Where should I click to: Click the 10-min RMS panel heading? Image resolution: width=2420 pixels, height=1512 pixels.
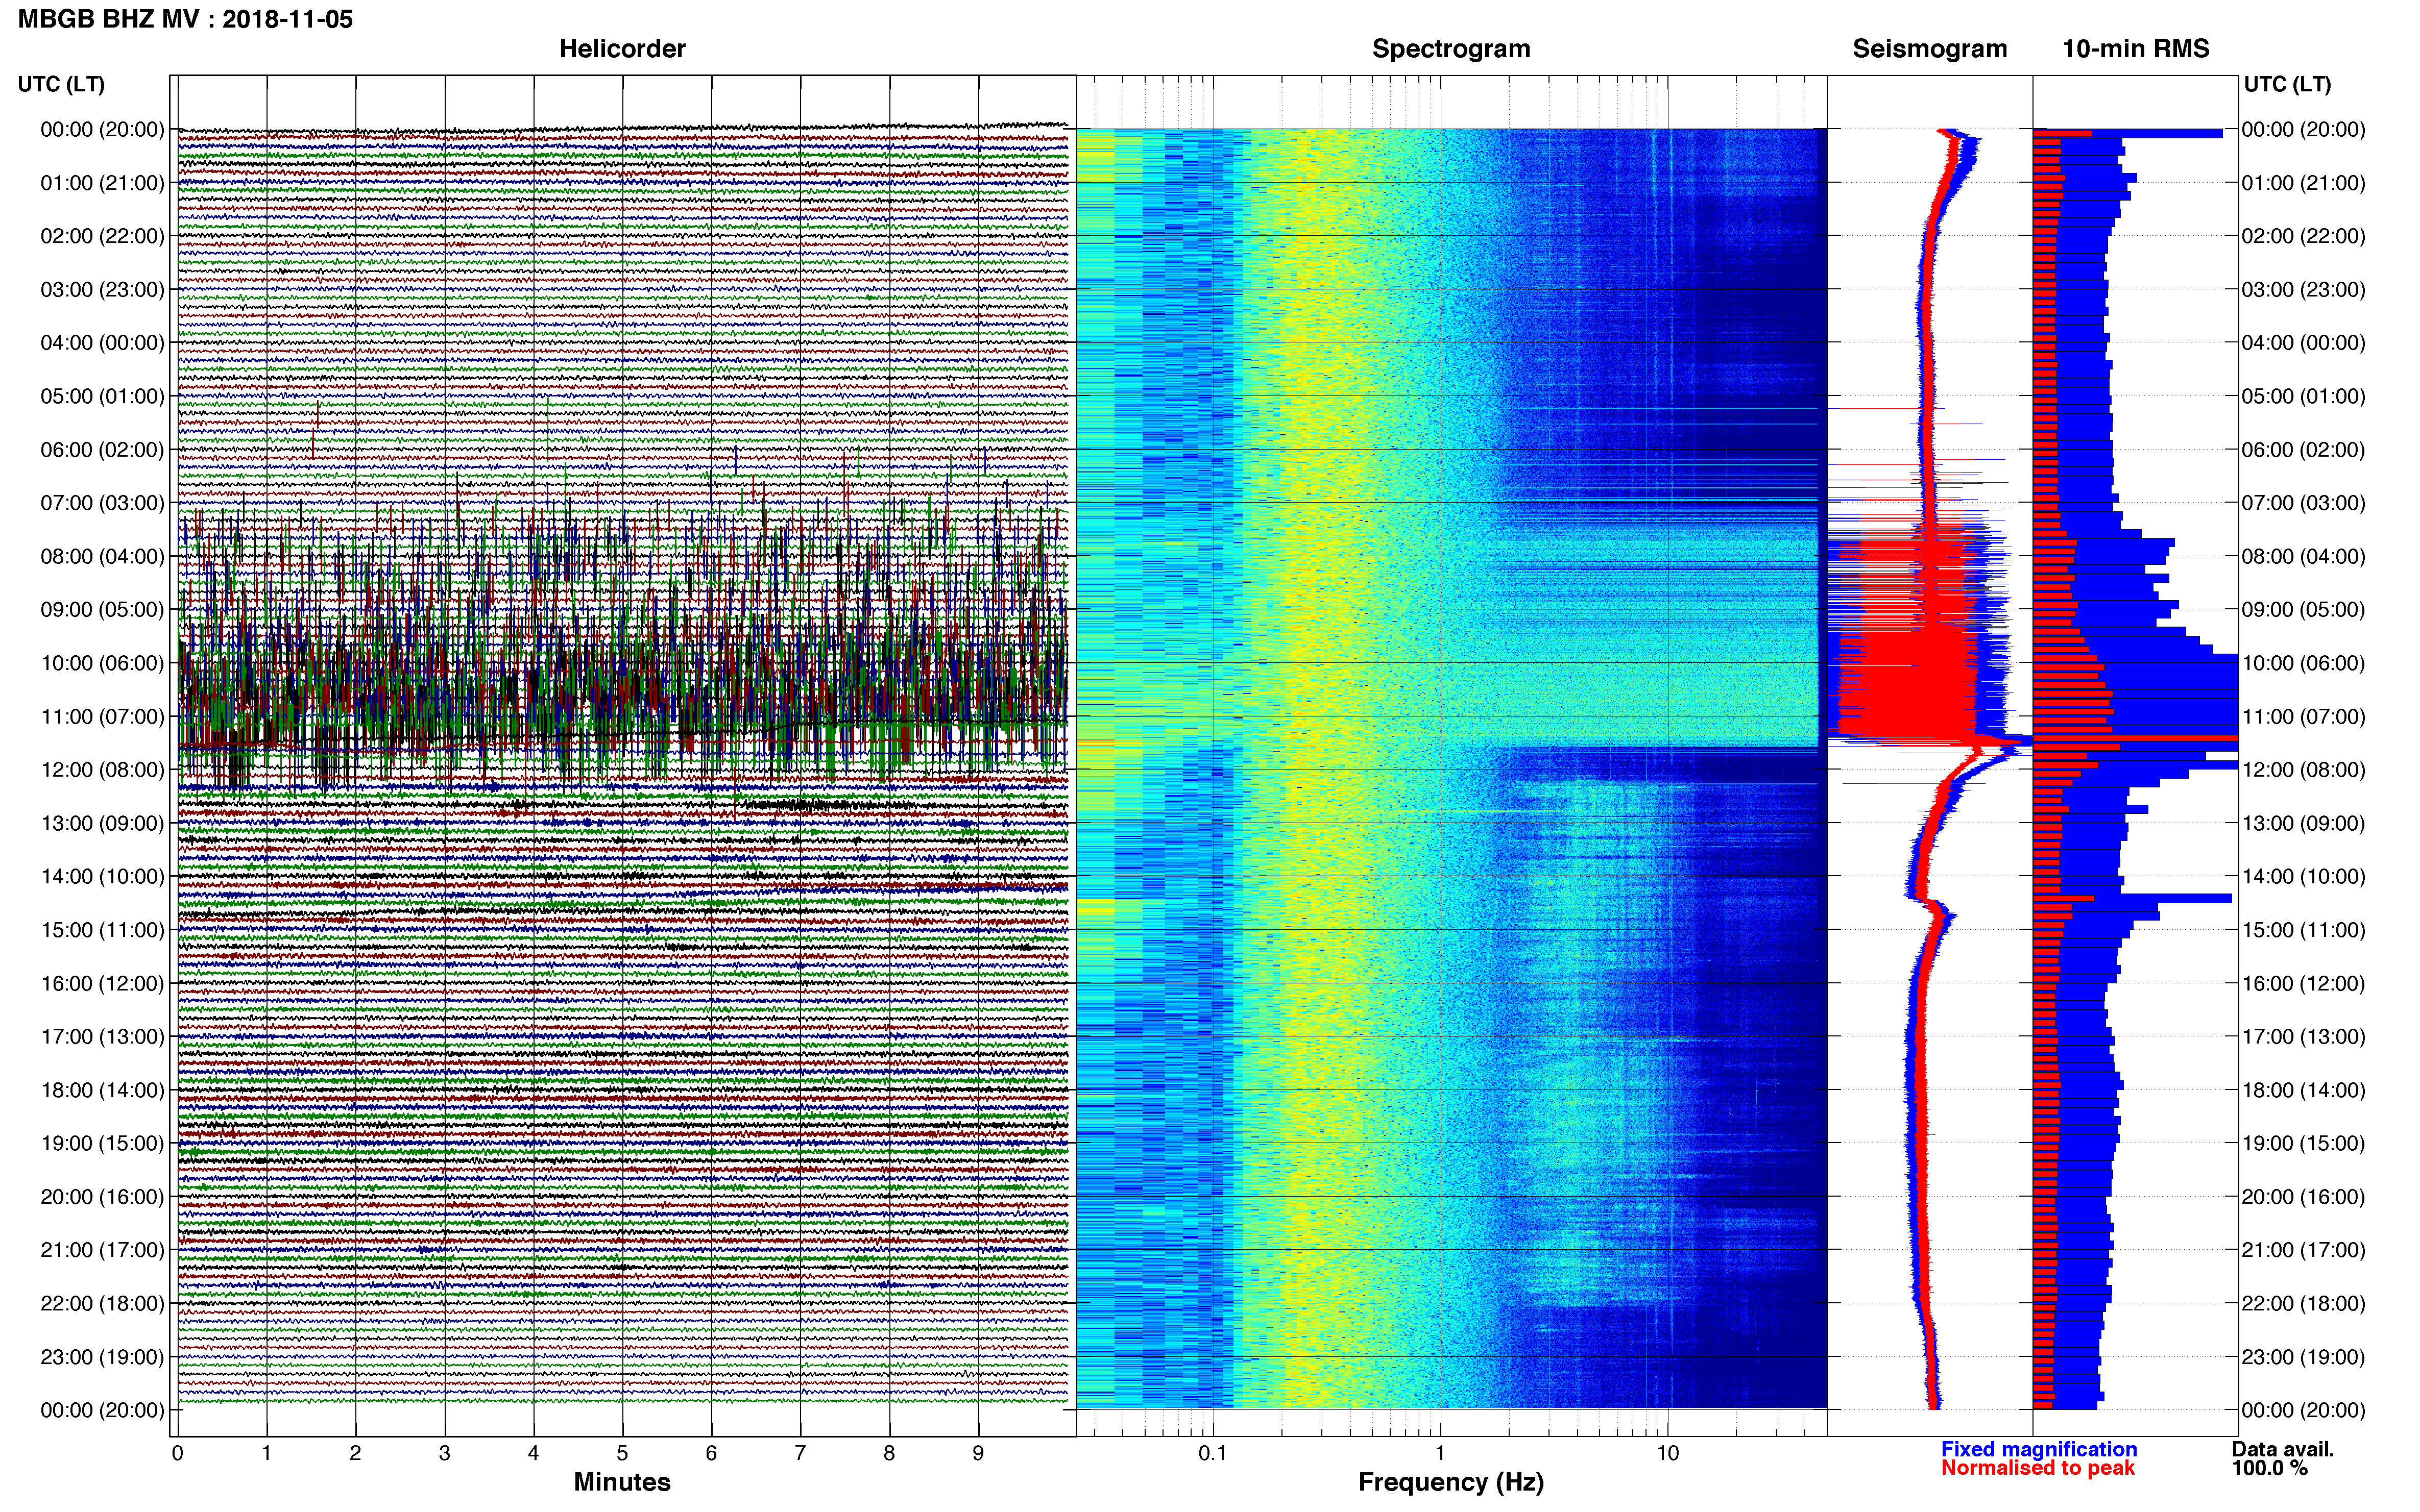(x=2136, y=49)
